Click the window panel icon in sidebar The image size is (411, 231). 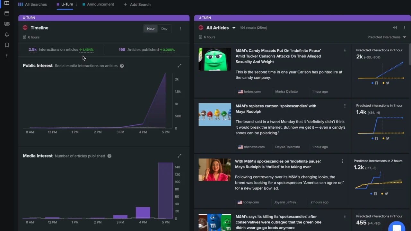click(7, 13)
